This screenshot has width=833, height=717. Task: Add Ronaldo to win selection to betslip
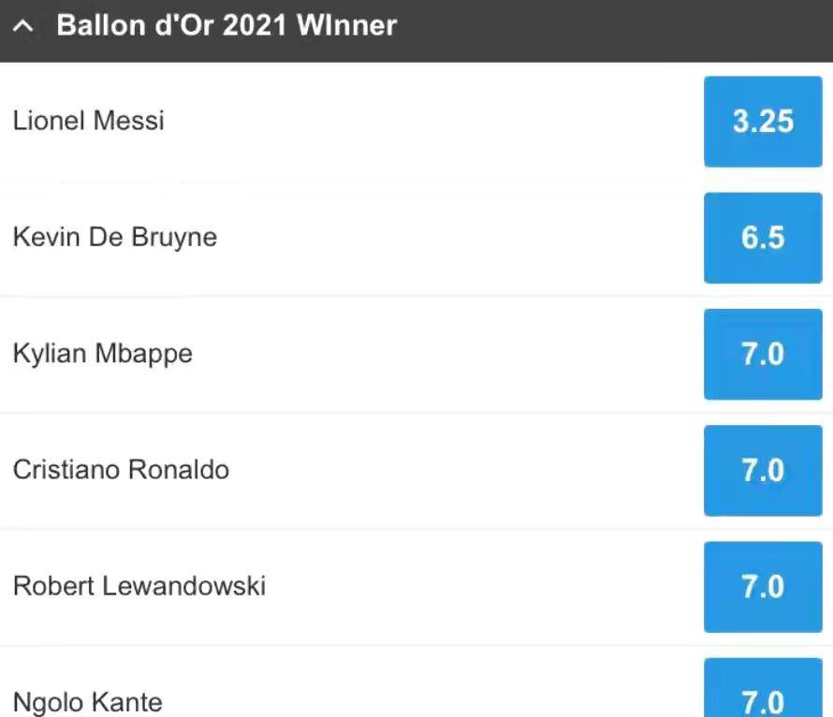pos(763,471)
